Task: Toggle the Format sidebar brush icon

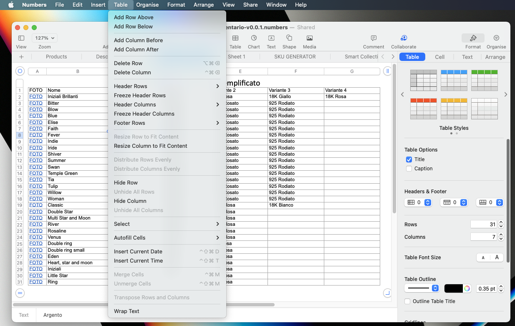Action: (x=473, y=38)
